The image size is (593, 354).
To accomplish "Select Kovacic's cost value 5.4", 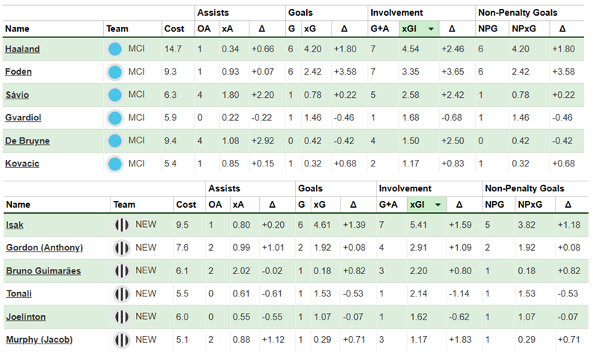I will coord(170,164).
